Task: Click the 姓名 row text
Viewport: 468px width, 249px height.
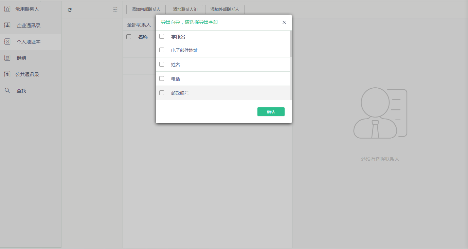Action: (x=176, y=65)
